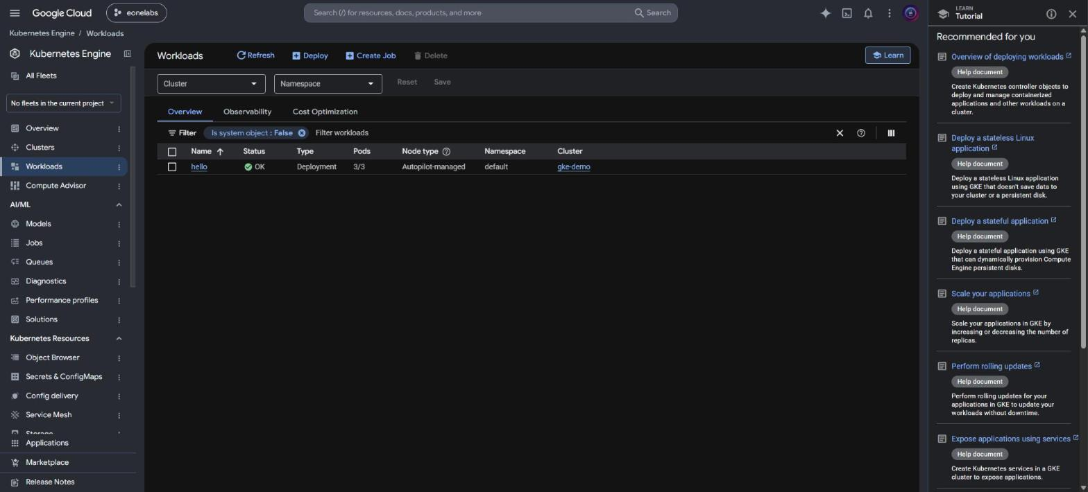Open the main navigation hamburger menu
This screenshot has height=492, width=1088.
pyautogui.click(x=15, y=13)
